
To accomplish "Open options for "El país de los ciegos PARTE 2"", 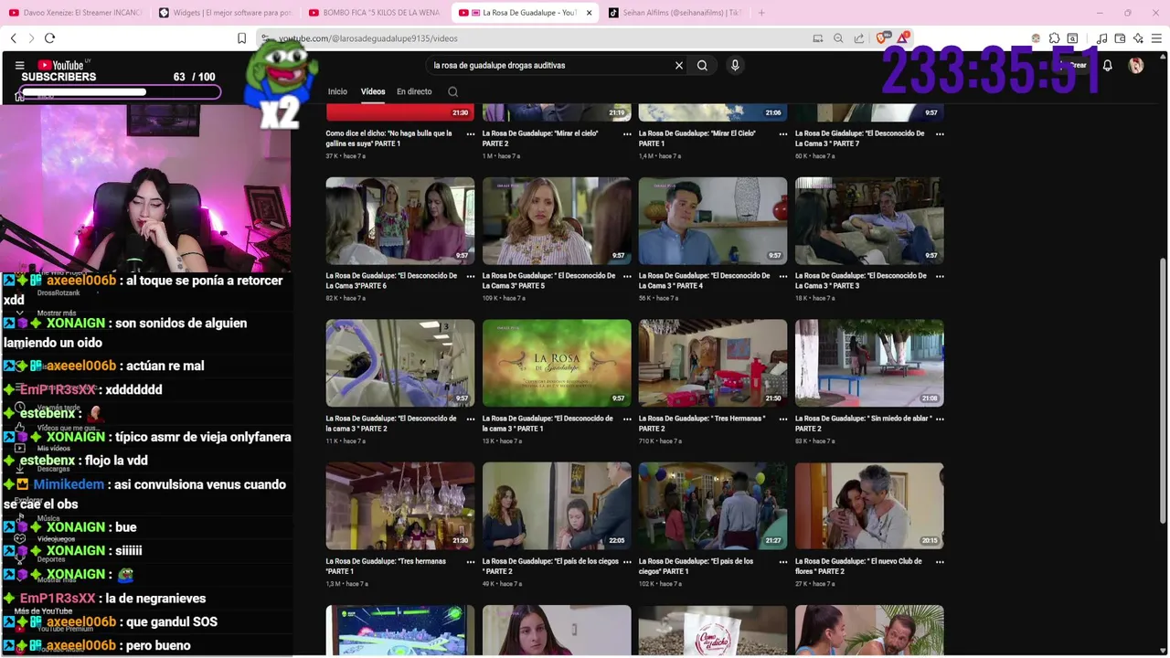I will [x=627, y=561].
